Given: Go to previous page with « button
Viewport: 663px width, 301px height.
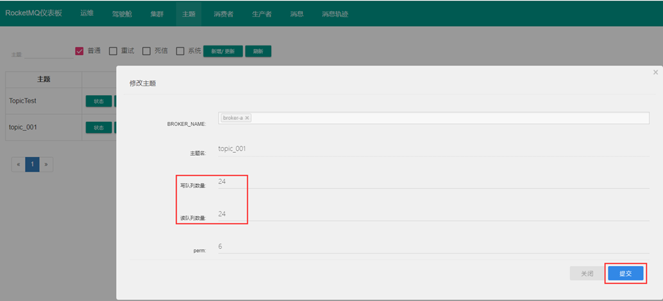Looking at the screenshot, I should coord(19,164).
